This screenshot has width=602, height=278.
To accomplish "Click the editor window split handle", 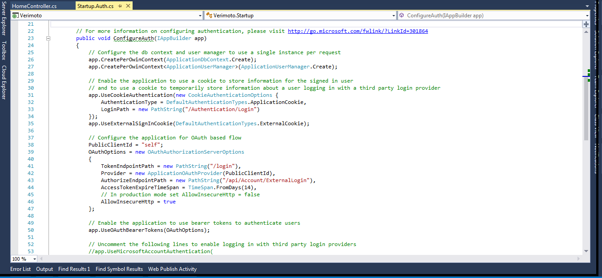I will click(586, 24).
